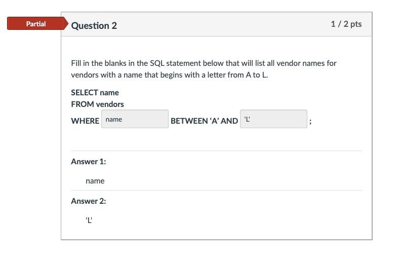Click the FROM vendors SQL line

tap(97, 104)
